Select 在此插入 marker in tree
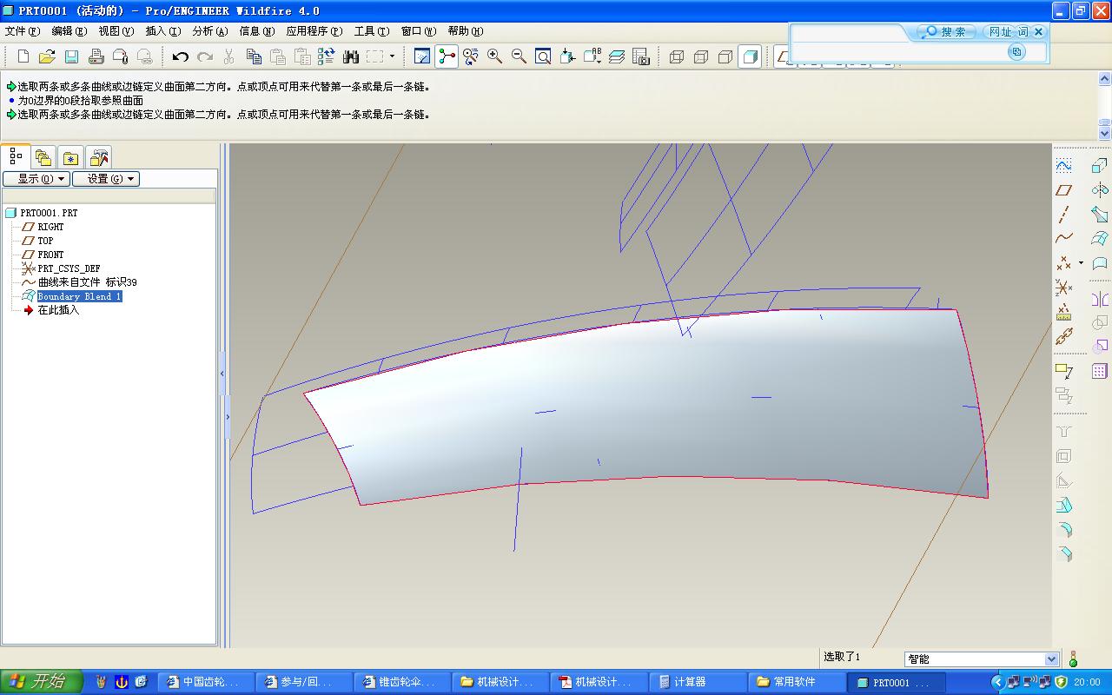Screen dimensions: 1112x695 pyautogui.click(x=58, y=310)
